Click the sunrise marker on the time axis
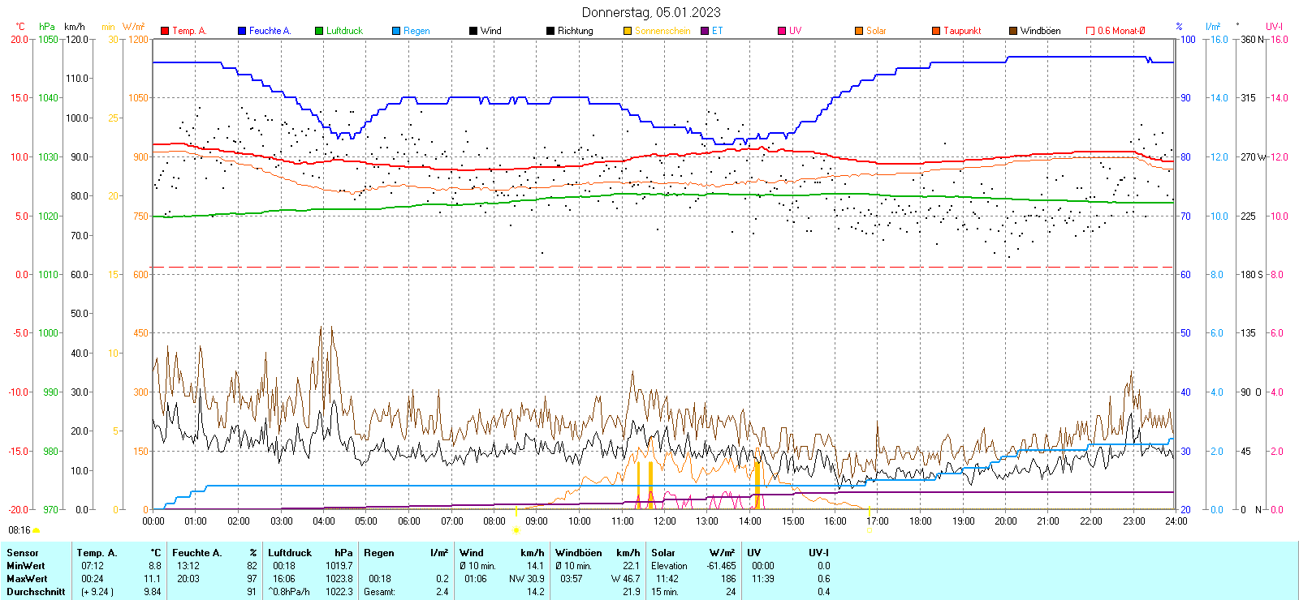 (516, 530)
